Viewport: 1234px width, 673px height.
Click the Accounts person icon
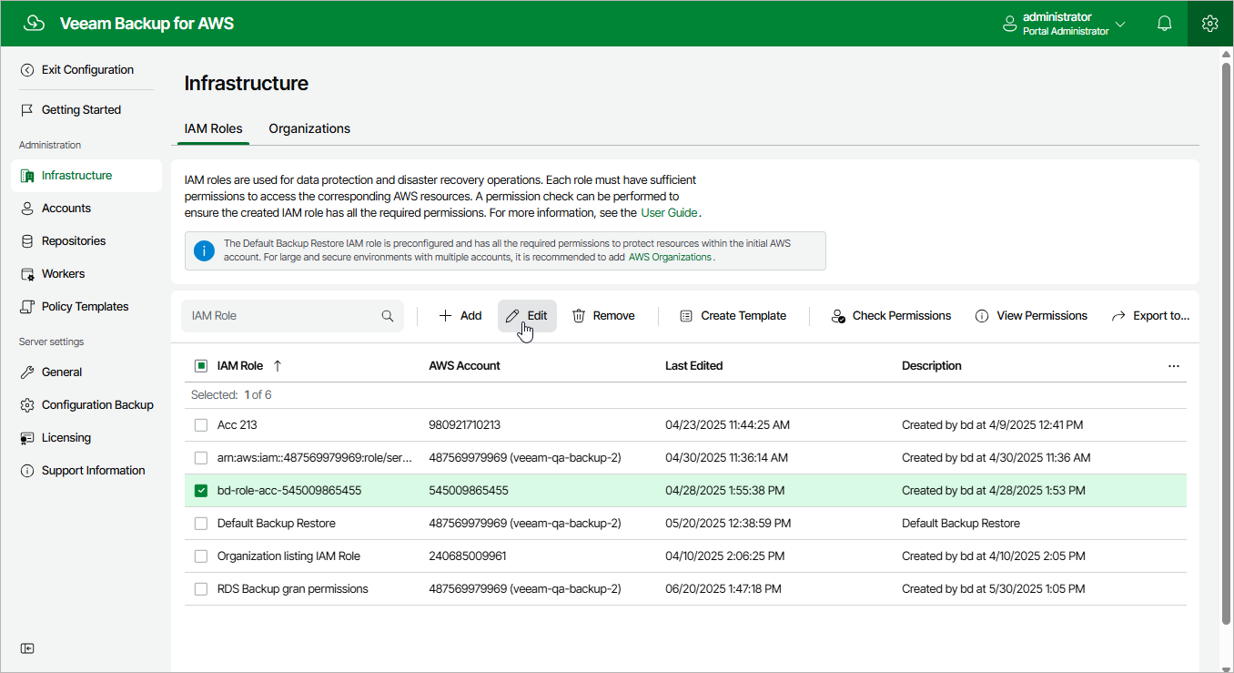[27, 209]
